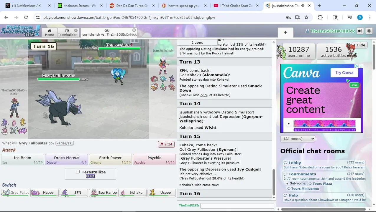
Task: Click the 2 users label
Action: tap(197, 42)
